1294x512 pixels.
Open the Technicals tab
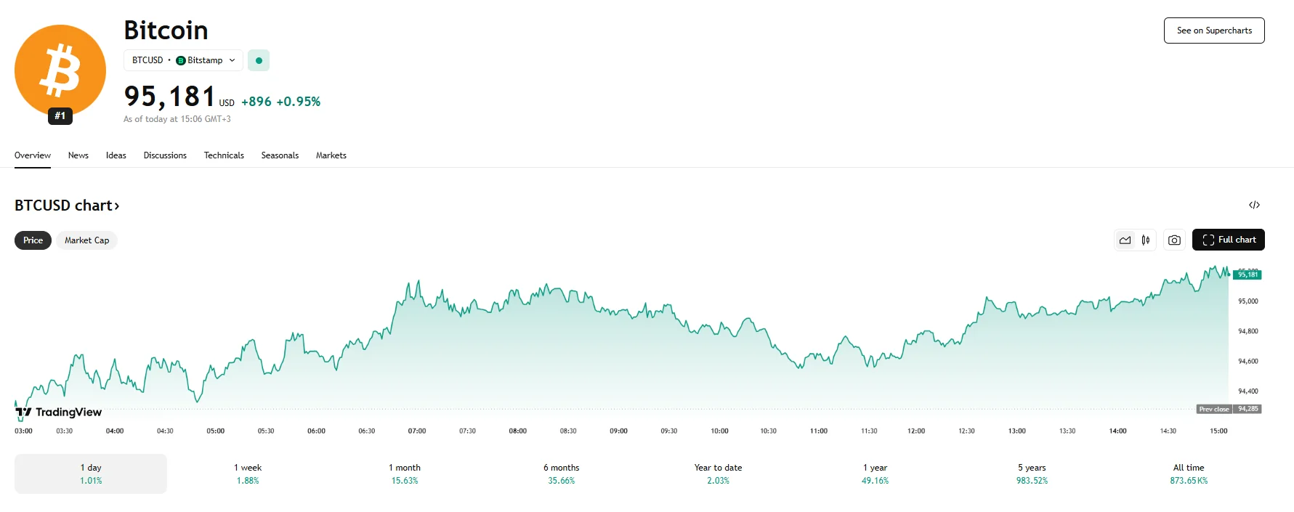tap(224, 155)
